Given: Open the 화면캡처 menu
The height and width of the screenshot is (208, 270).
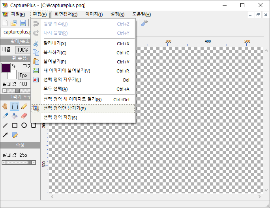Looking at the screenshot, I should click(x=66, y=15).
